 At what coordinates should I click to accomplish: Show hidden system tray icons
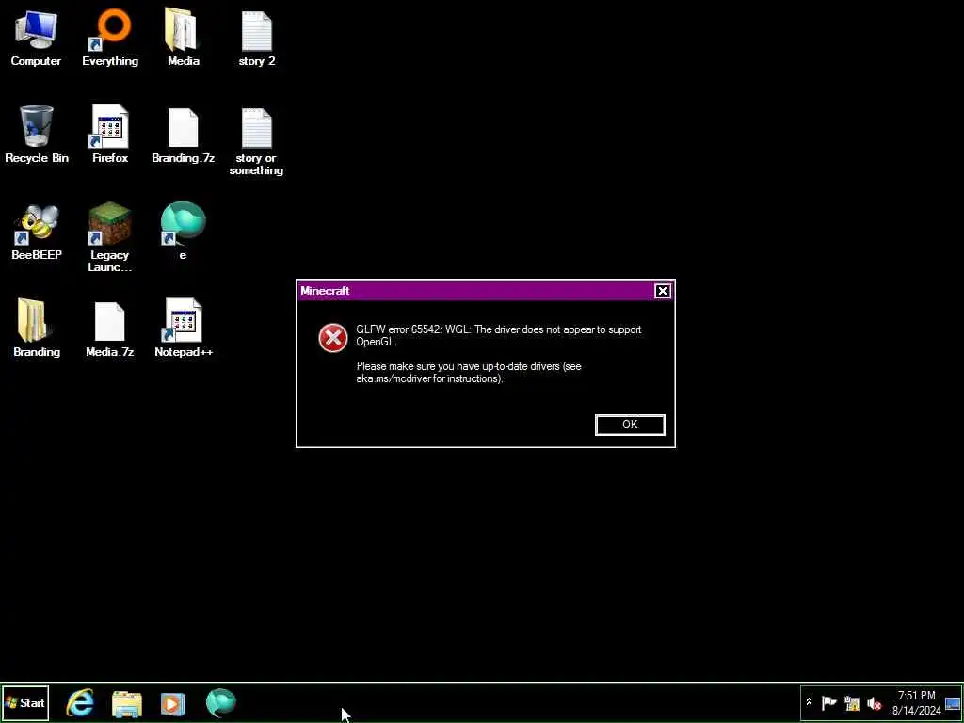[809, 702]
